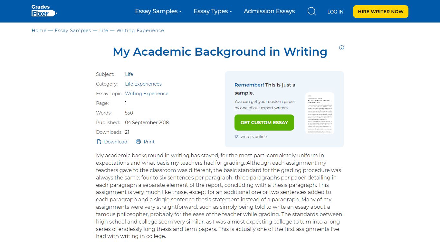Image resolution: width=440 pixels, height=247 pixels.
Task: Select the downloads count 21
Action: point(127,132)
